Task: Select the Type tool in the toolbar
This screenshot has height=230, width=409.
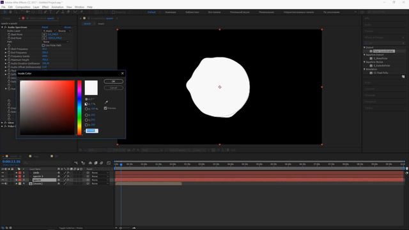Action: click(51, 12)
